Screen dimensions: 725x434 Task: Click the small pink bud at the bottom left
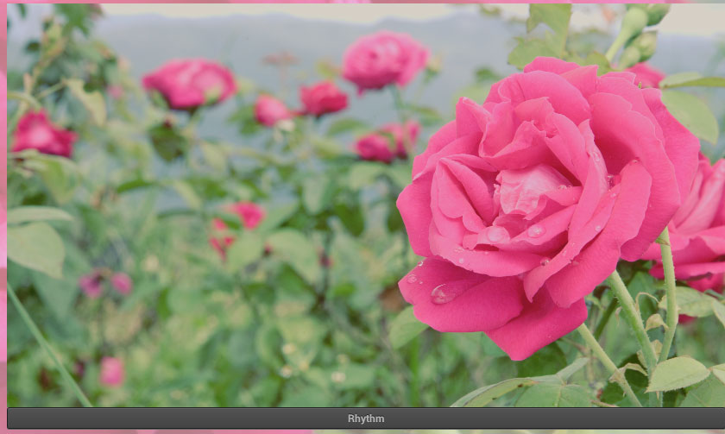[x=111, y=371]
